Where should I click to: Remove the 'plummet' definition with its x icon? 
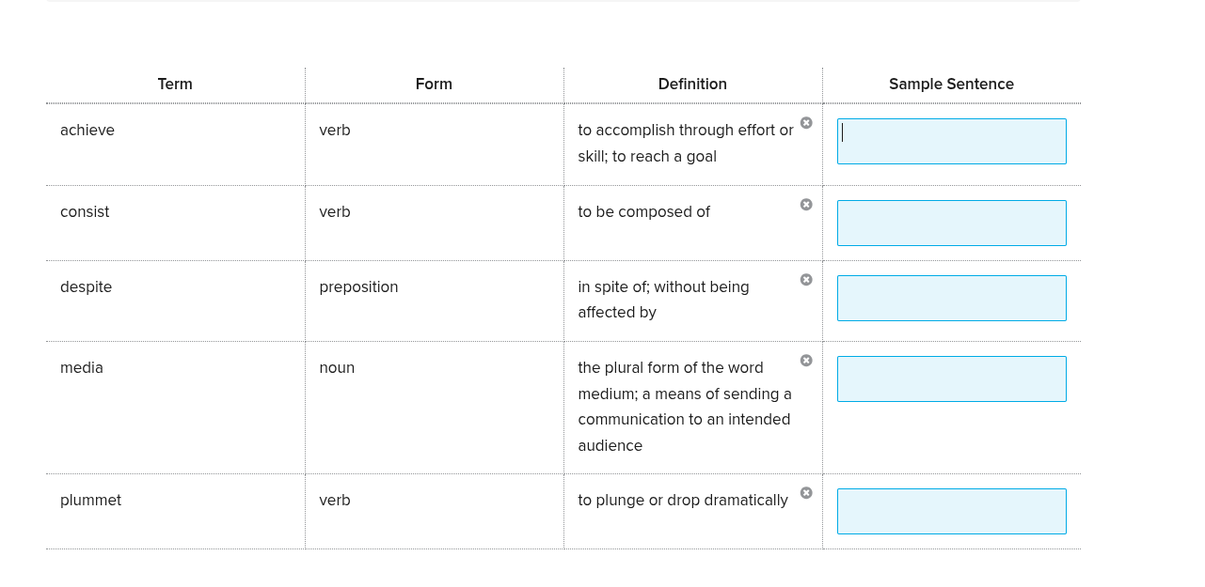click(x=806, y=492)
